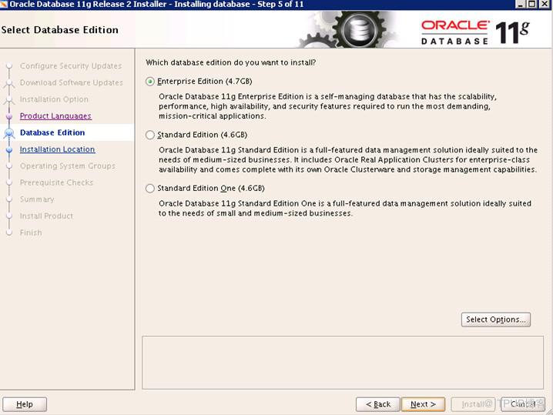Click Standard Edition One description text
553x415 pixels.
tap(345, 209)
